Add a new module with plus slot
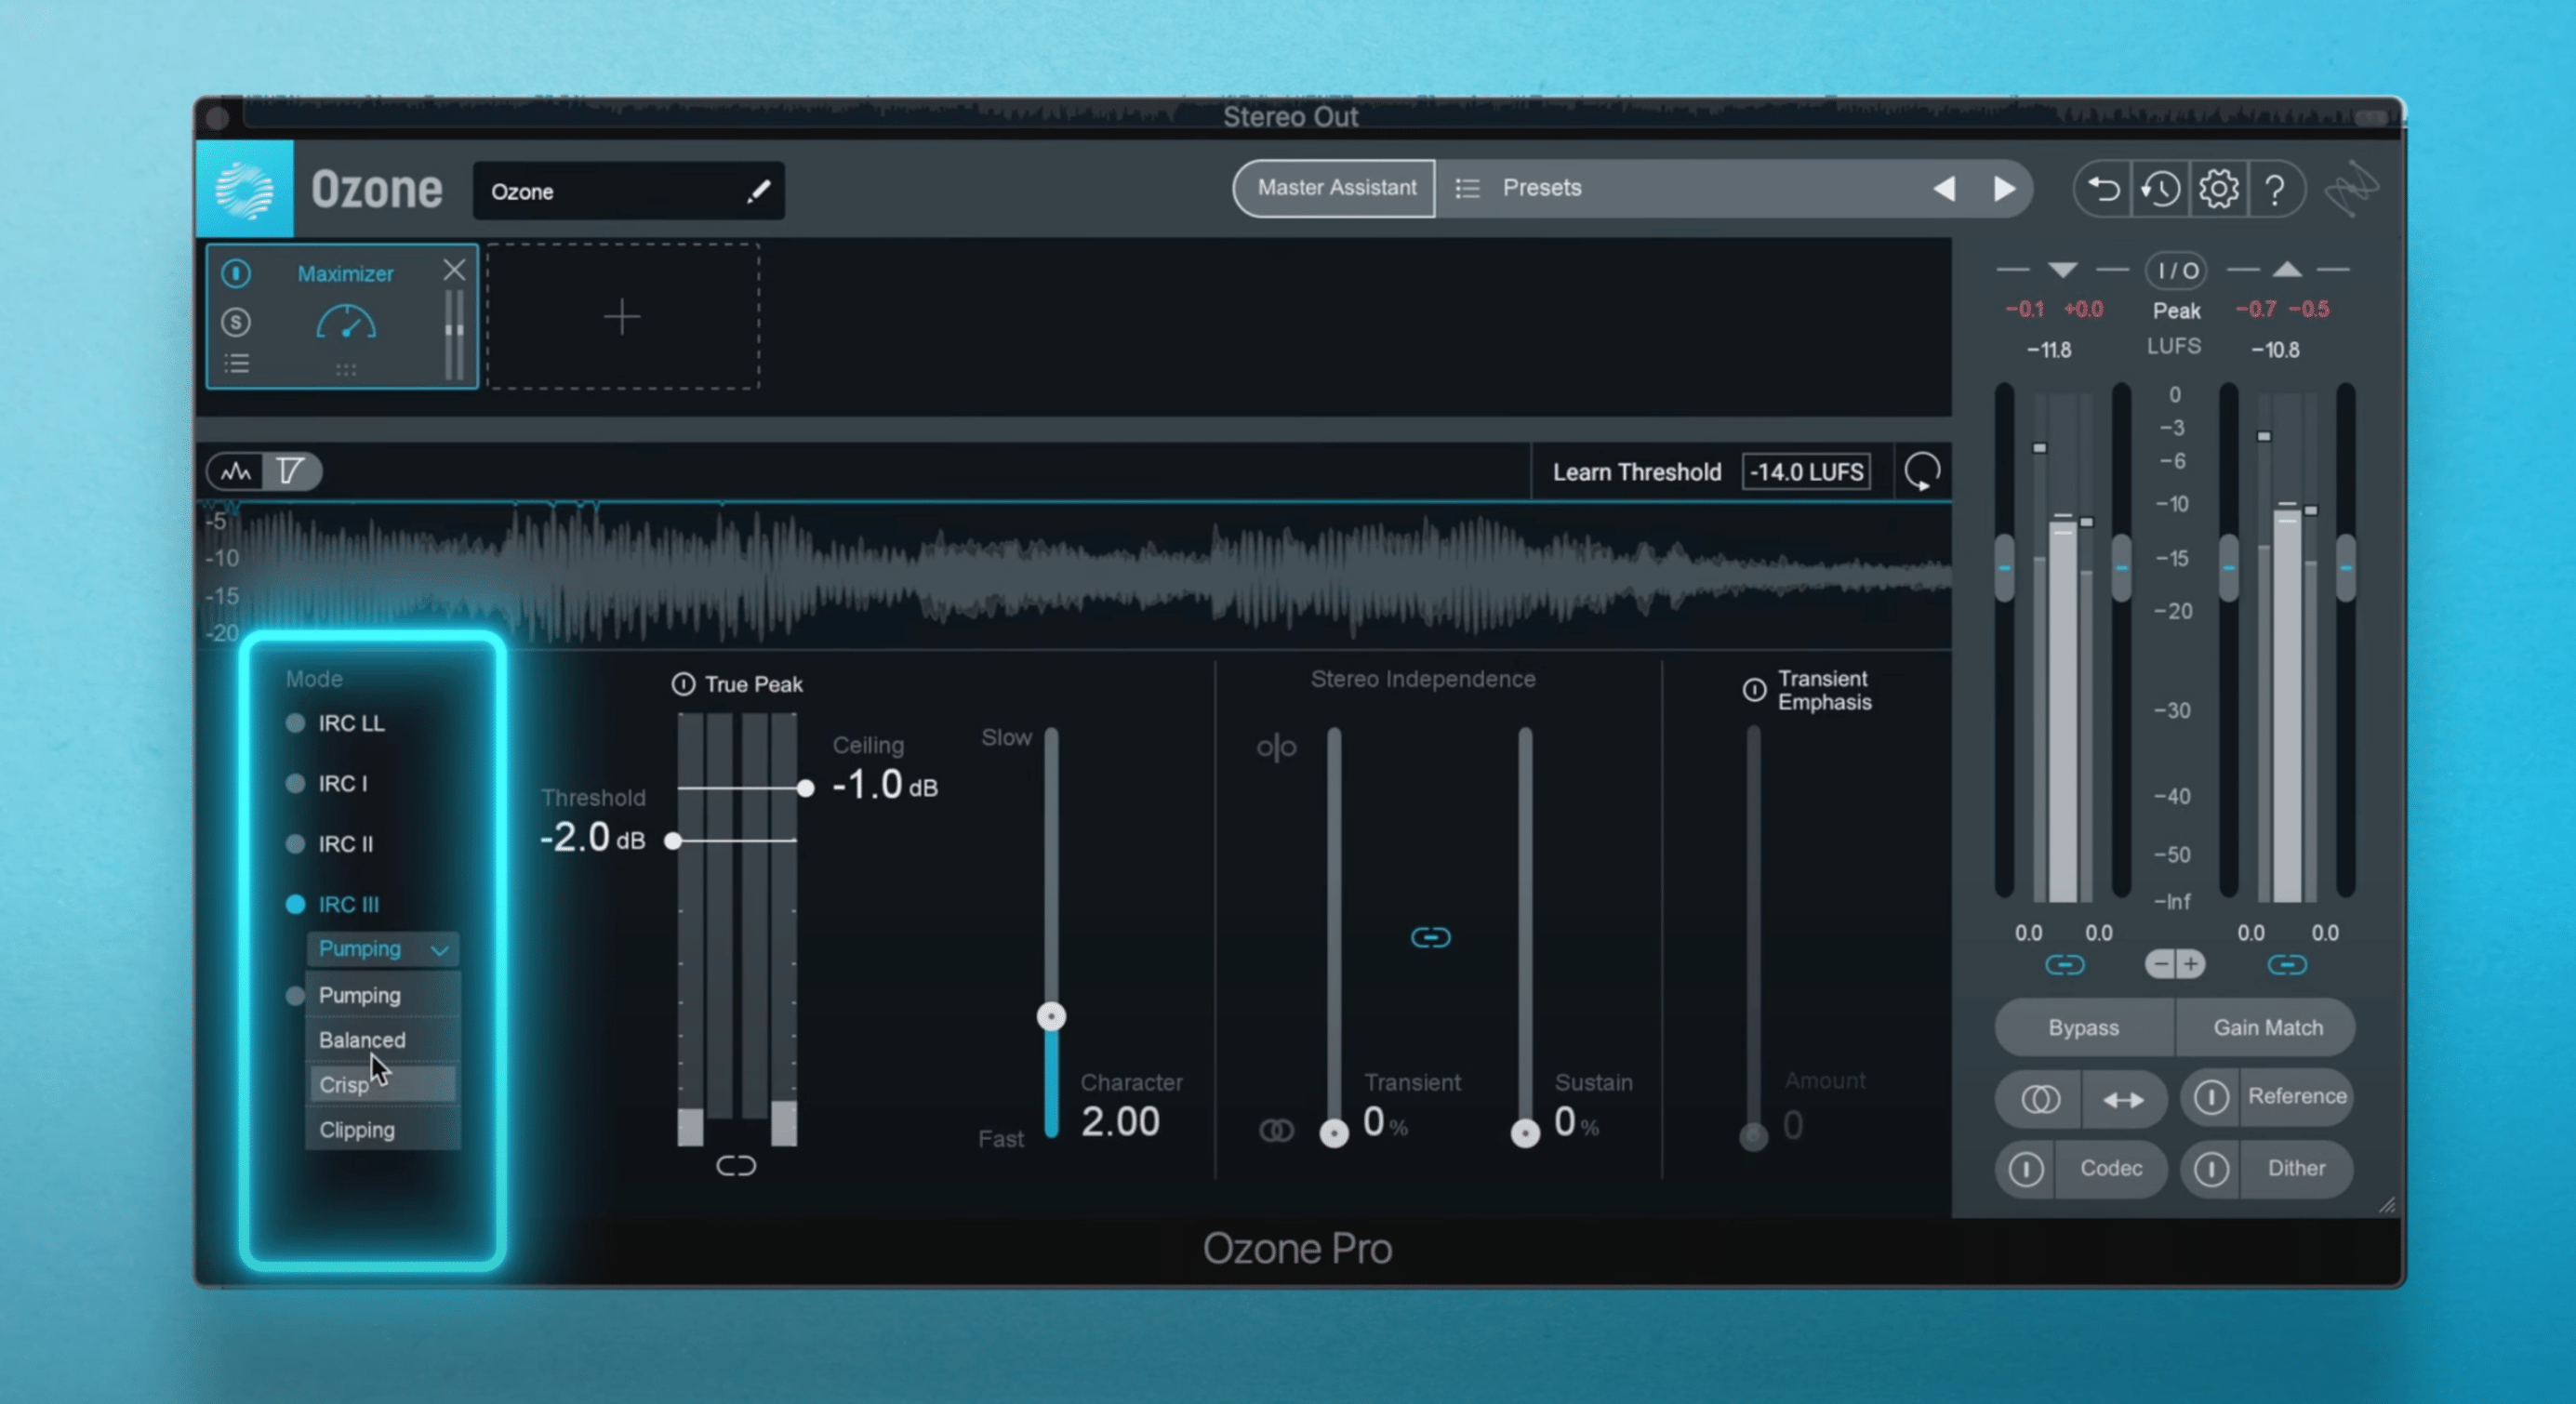2576x1404 pixels. [622, 317]
